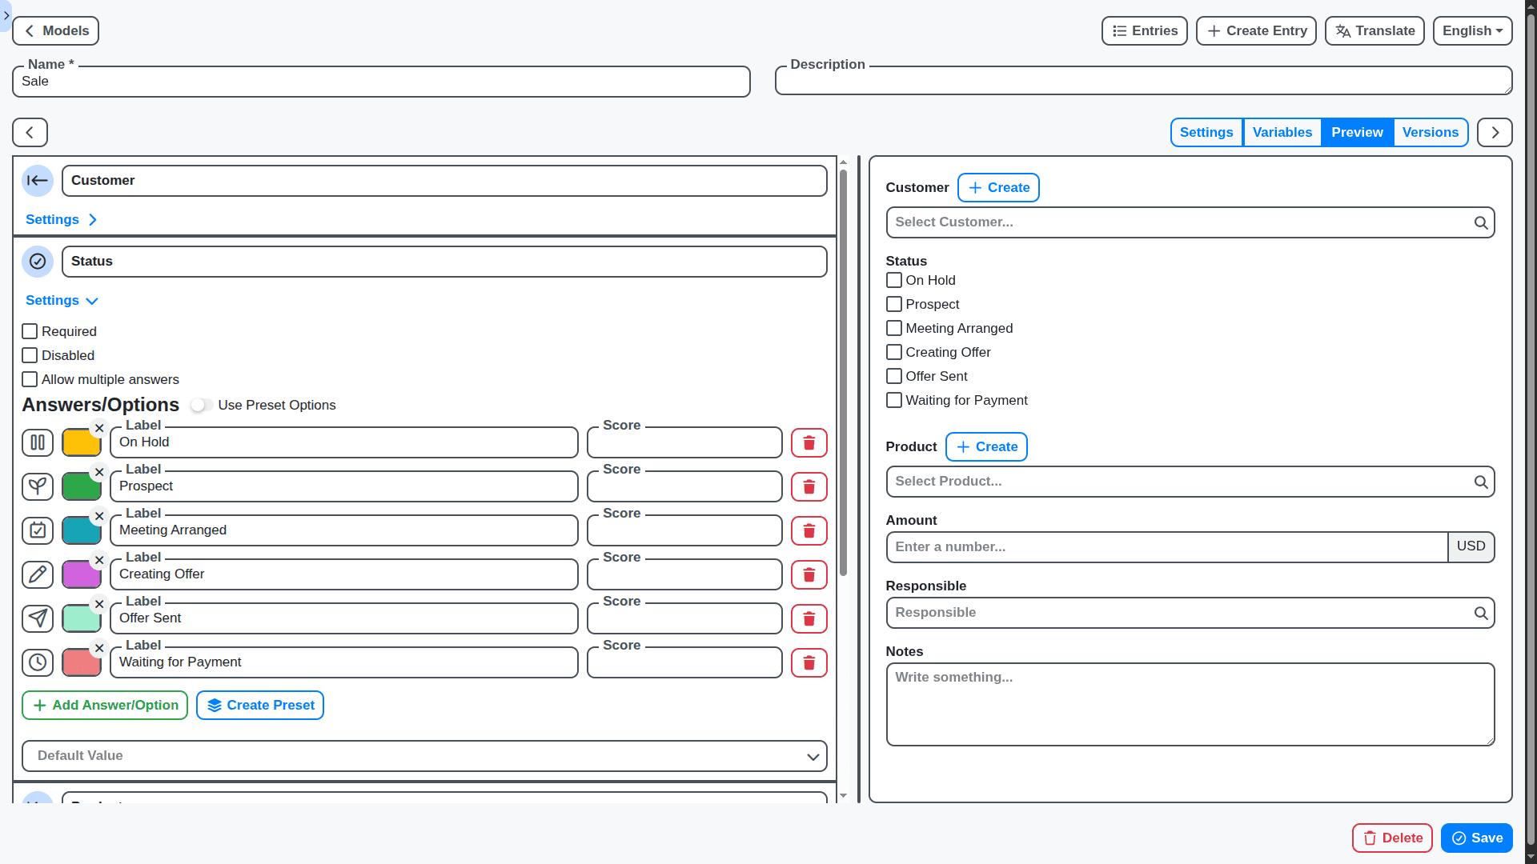This screenshot has width=1537, height=864.
Task: Turn on the Use Preset Options toggle
Action: 200,405
